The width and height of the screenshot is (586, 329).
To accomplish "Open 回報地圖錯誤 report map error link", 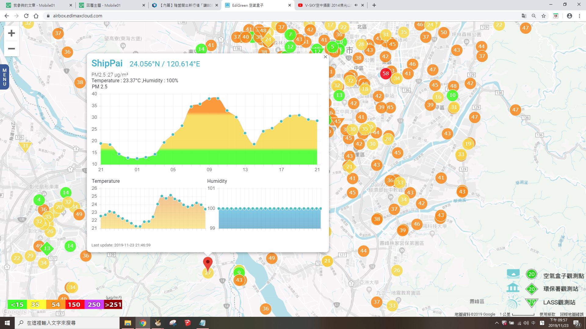I will tap(572, 314).
